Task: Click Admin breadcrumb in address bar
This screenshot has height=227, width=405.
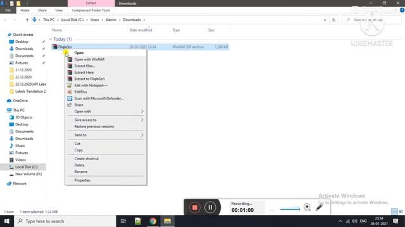Action: pyautogui.click(x=111, y=20)
